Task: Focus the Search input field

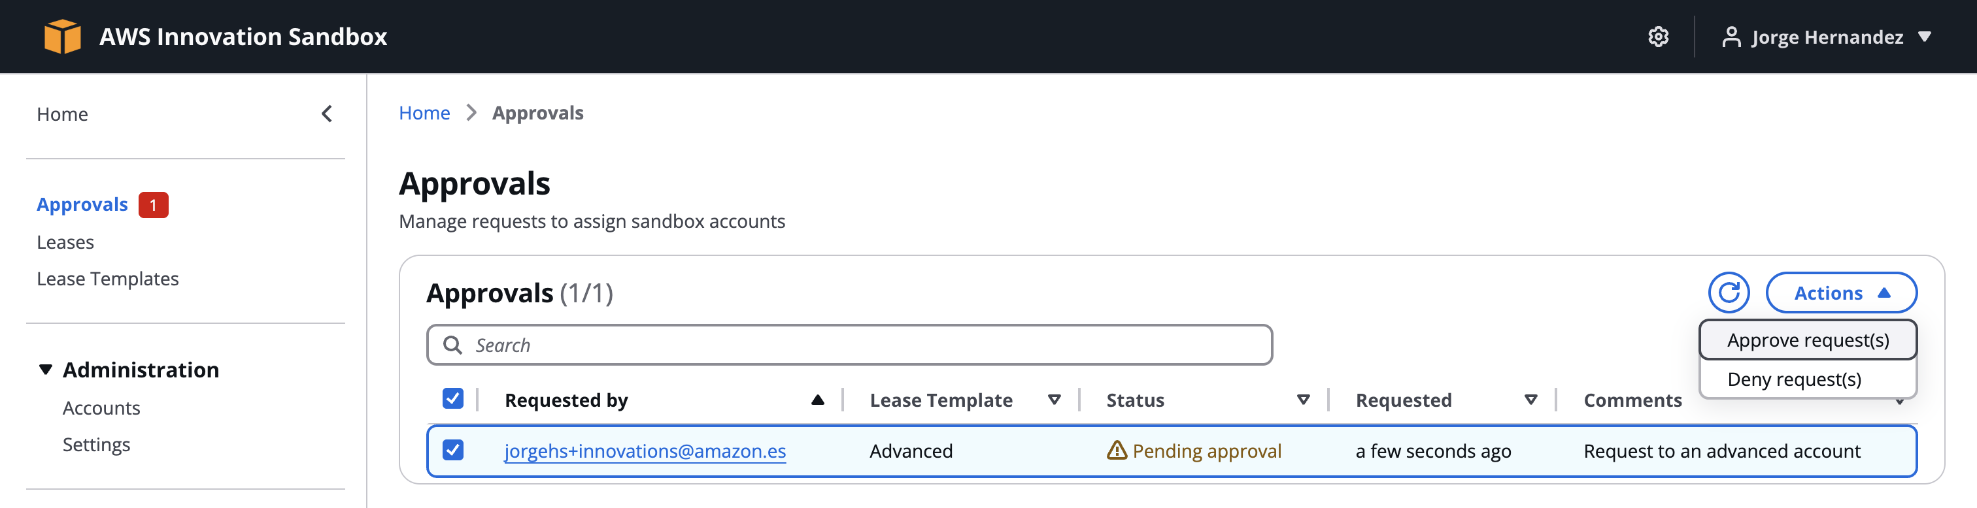Action: click(x=850, y=345)
